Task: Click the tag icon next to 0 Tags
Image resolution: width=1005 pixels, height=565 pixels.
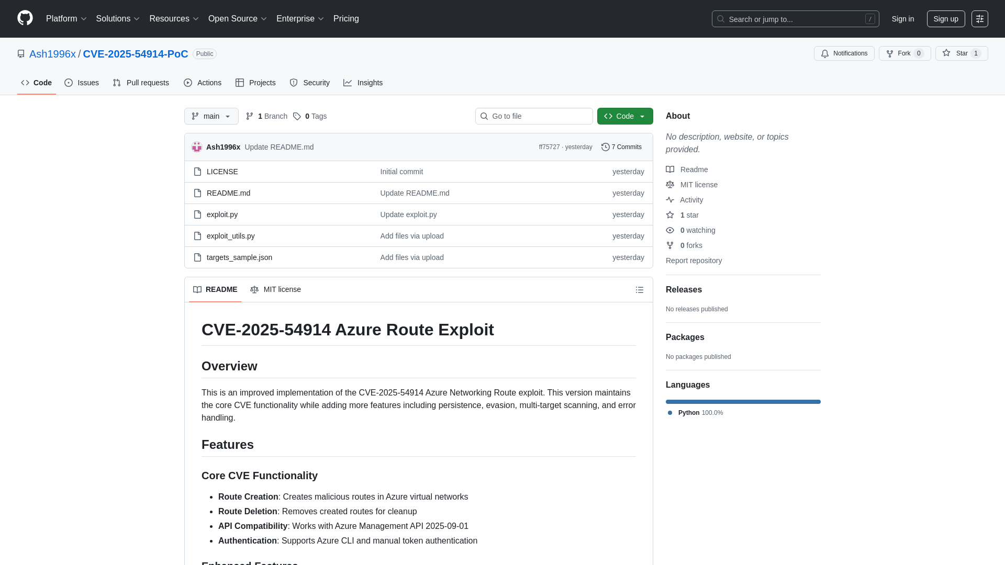Action: (297, 116)
